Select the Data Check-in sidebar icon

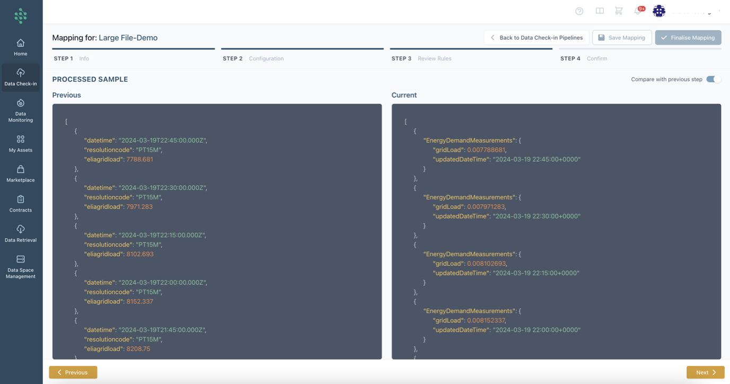pyautogui.click(x=21, y=77)
